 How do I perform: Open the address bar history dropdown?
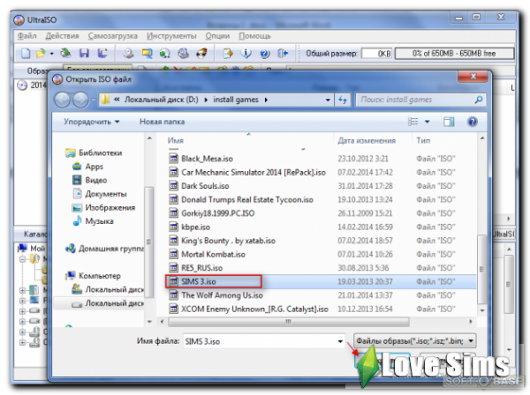(328, 100)
